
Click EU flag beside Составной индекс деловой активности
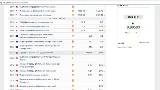pos(17,36)
